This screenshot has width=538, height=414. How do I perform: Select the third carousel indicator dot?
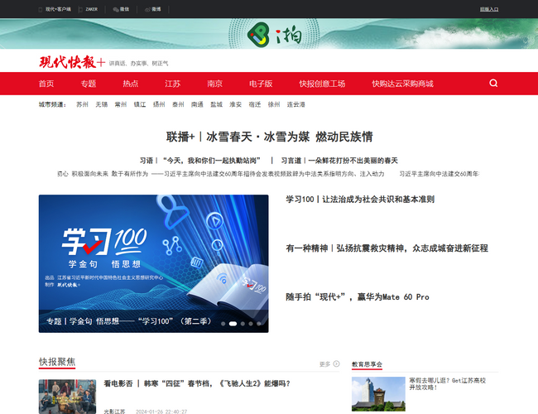243,324
